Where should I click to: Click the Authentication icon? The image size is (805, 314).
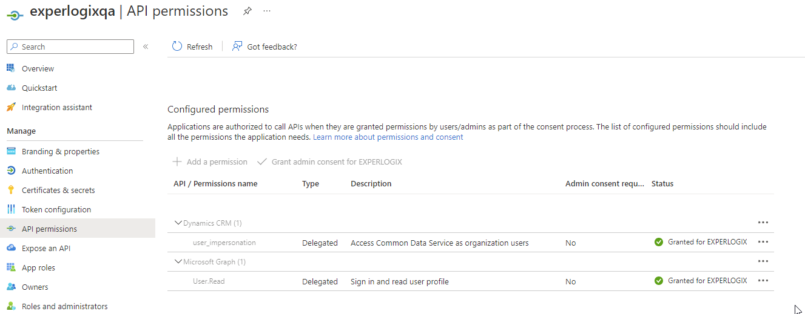[11, 171]
